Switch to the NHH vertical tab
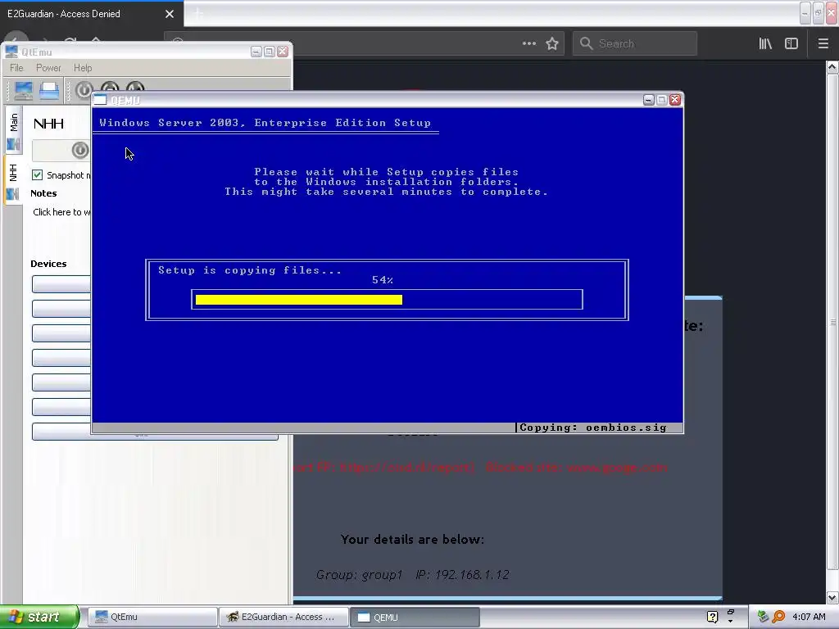Image resolution: width=839 pixels, height=629 pixels. [x=13, y=179]
